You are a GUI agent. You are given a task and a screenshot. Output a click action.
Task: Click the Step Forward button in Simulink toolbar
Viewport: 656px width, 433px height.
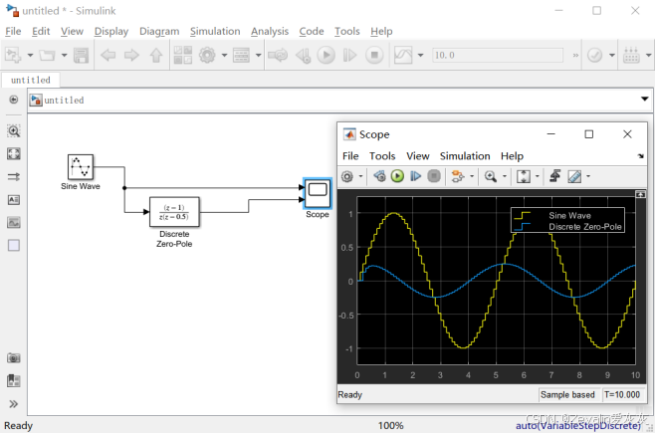[349, 55]
